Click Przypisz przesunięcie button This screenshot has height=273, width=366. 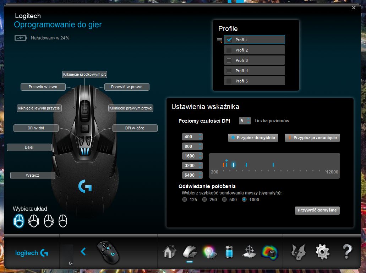tap(312, 138)
